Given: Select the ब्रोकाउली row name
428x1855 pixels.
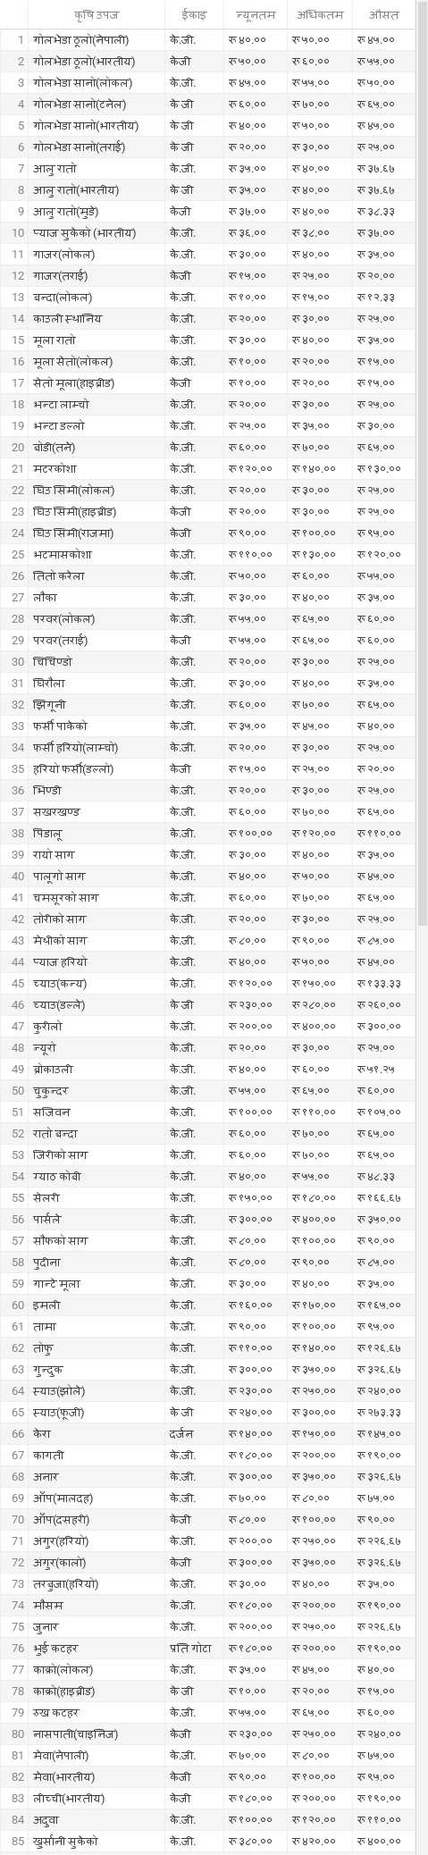Looking at the screenshot, I should tap(54, 1070).
